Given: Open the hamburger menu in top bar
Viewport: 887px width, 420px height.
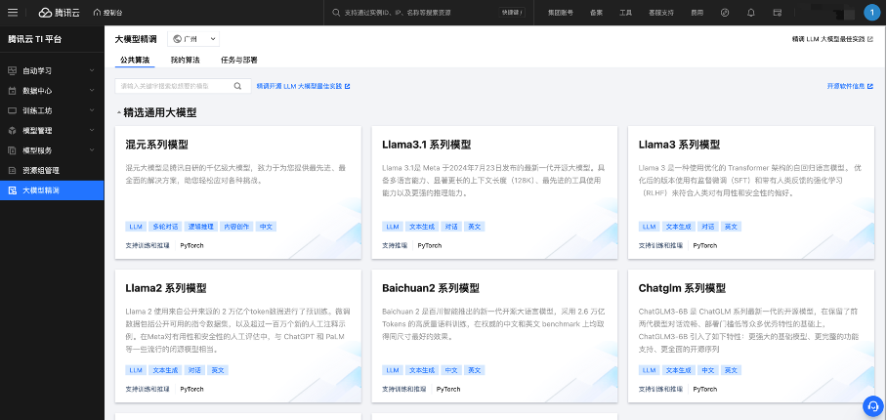Looking at the screenshot, I should (x=14, y=13).
